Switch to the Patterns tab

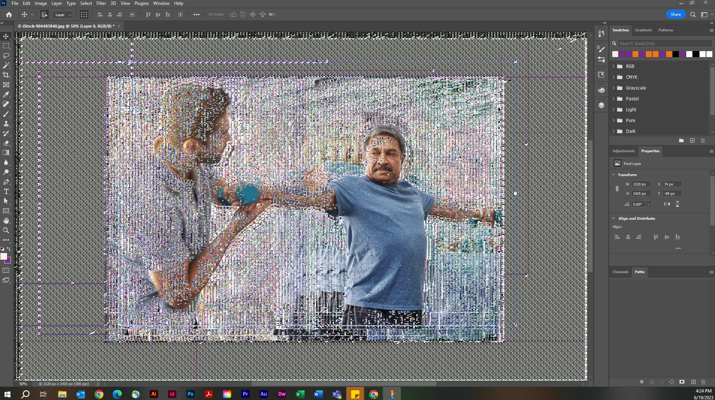666,30
